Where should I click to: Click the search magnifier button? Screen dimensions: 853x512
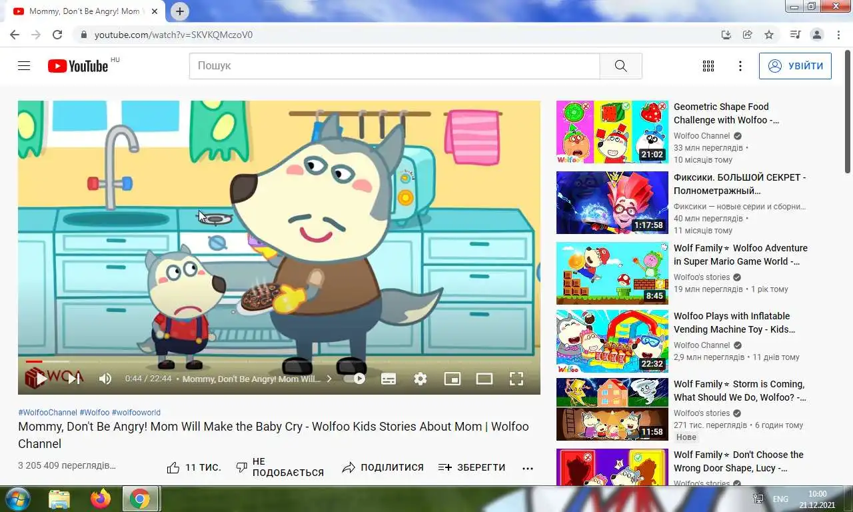(620, 66)
